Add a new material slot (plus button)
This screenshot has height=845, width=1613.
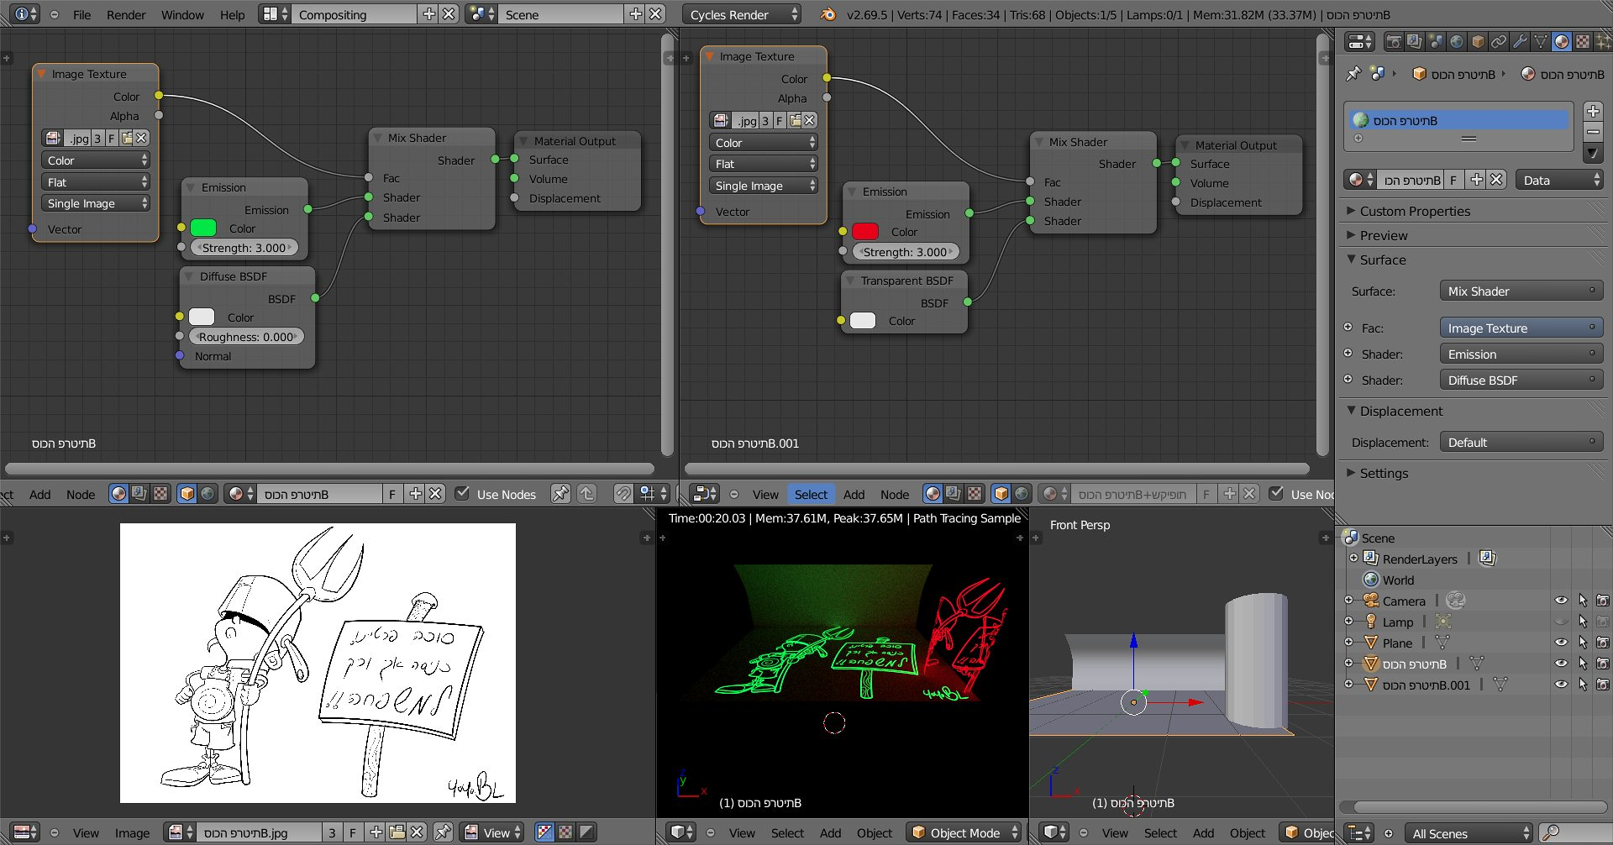(1593, 111)
